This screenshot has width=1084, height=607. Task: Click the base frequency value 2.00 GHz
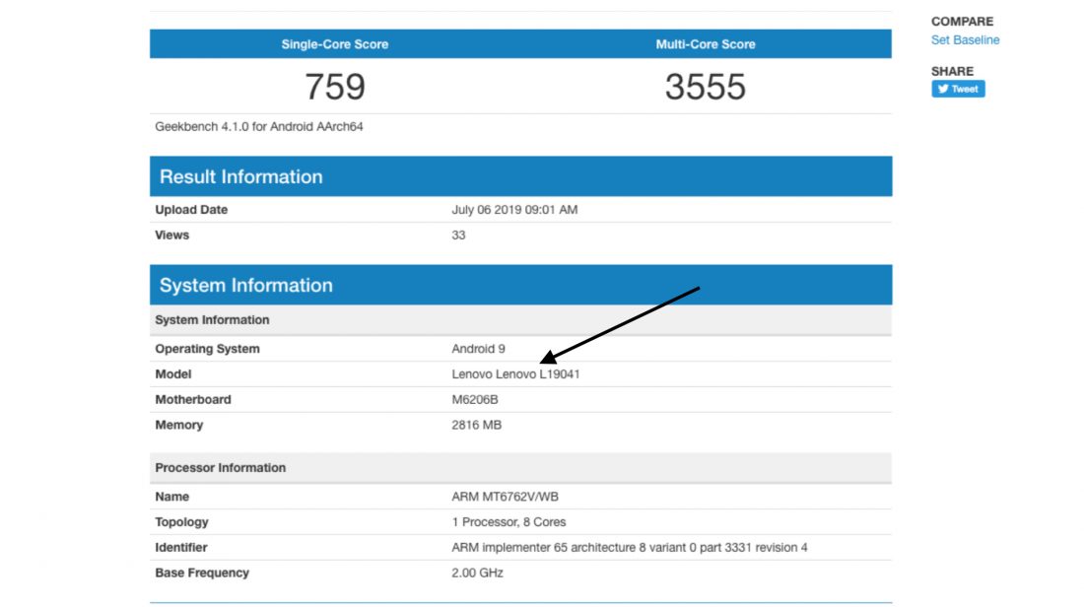tap(478, 573)
